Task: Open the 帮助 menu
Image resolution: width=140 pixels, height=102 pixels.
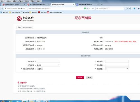Action: (39, 1)
